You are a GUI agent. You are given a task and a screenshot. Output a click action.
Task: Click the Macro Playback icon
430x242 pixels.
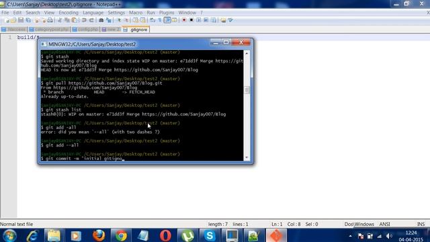pos(199,20)
